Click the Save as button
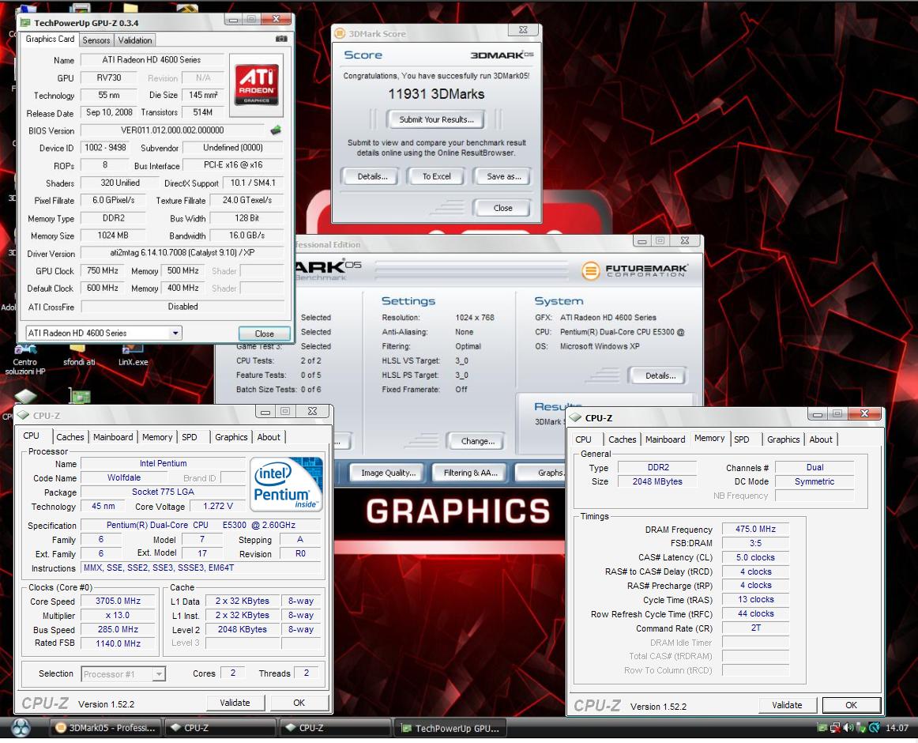Image resolution: width=918 pixels, height=743 pixels. (503, 176)
